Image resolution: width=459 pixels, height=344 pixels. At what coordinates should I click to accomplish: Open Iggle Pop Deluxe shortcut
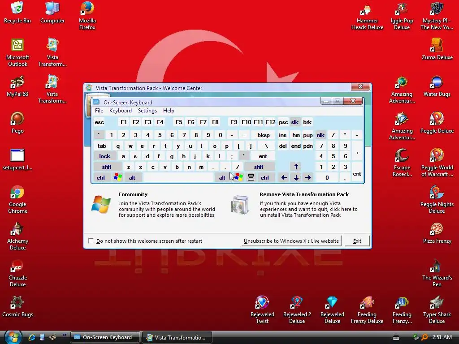tap(402, 16)
